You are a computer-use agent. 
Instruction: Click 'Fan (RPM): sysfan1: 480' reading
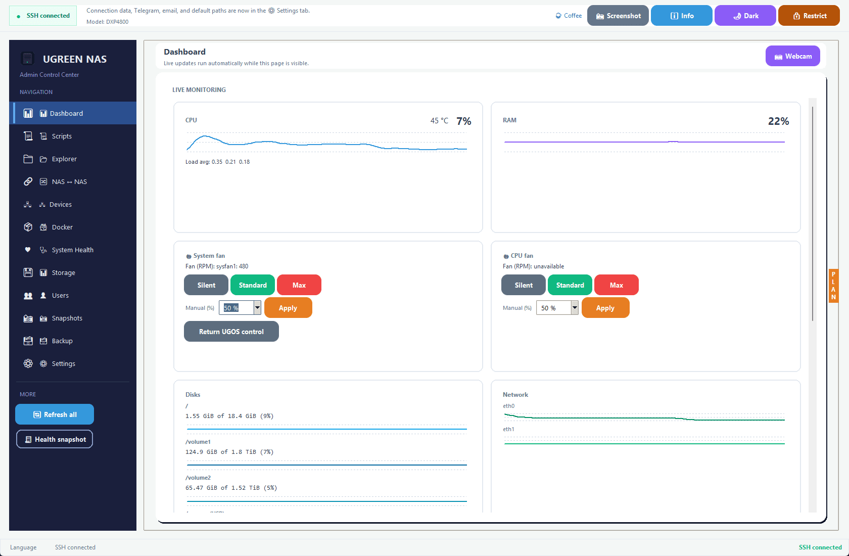coord(217,266)
